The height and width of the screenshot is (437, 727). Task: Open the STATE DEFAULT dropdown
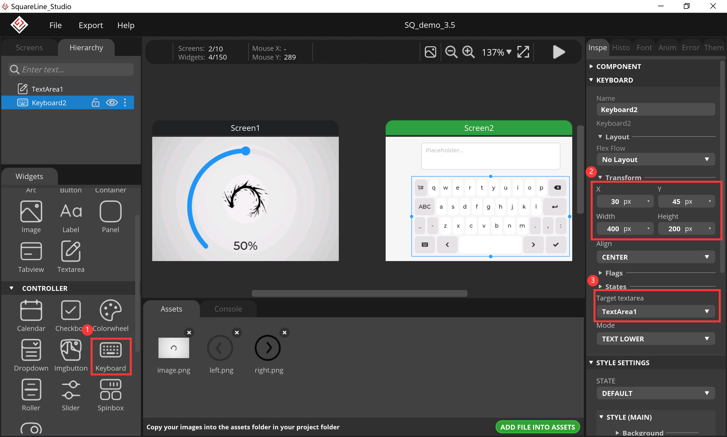pyautogui.click(x=656, y=393)
